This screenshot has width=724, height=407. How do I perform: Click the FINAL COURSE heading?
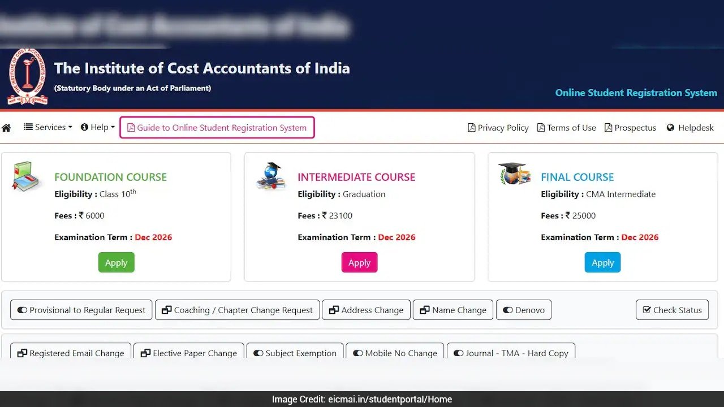[x=578, y=177]
